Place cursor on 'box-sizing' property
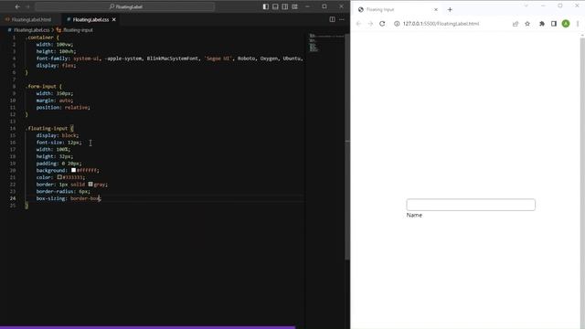585x329 pixels. [x=51, y=198]
